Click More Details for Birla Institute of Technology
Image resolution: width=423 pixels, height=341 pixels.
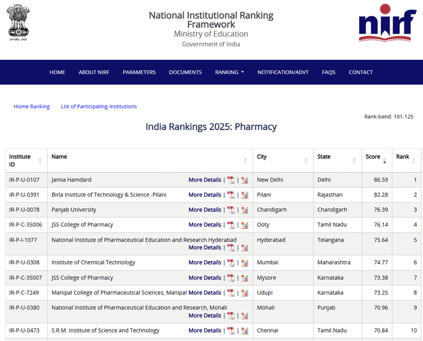point(205,195)
